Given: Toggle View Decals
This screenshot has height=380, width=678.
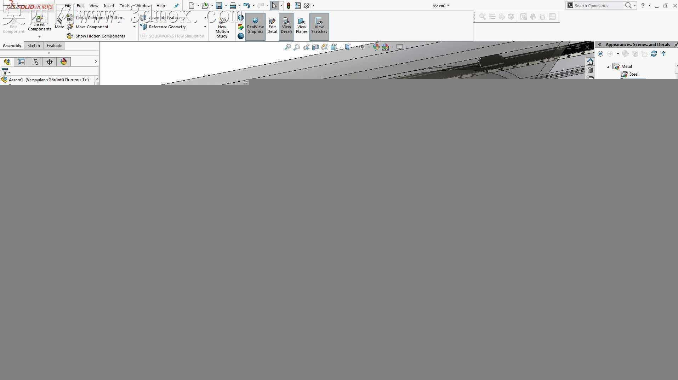Looking at the screenshot, I should click(x=286, y=27).
